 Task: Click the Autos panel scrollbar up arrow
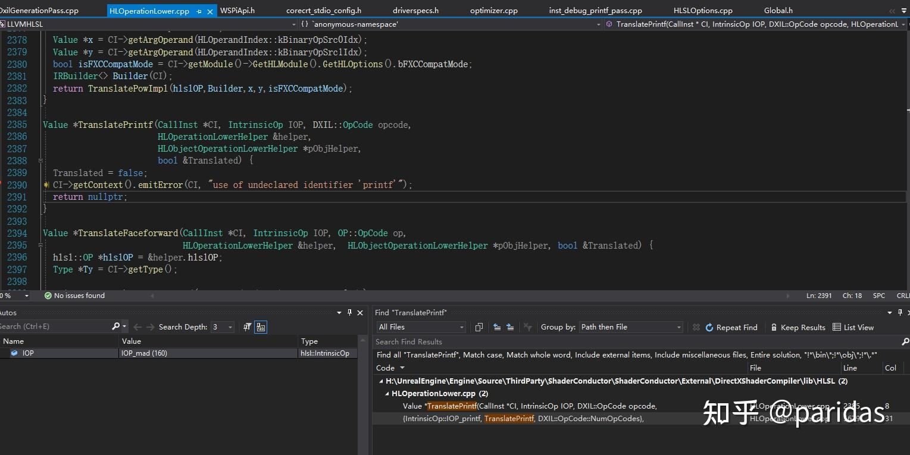click(363, 340)
